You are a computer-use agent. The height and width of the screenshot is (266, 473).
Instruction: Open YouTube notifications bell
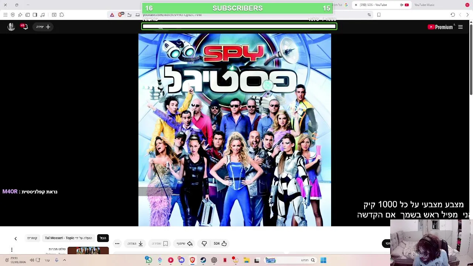(x=25, y=27)
